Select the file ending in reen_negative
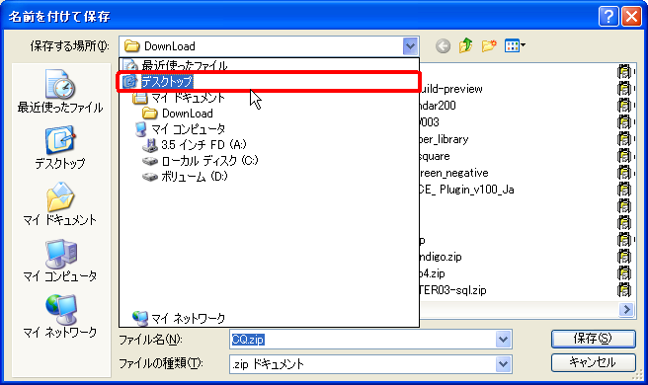The width and height of the screenshot is (648, 385). (453, 173)
